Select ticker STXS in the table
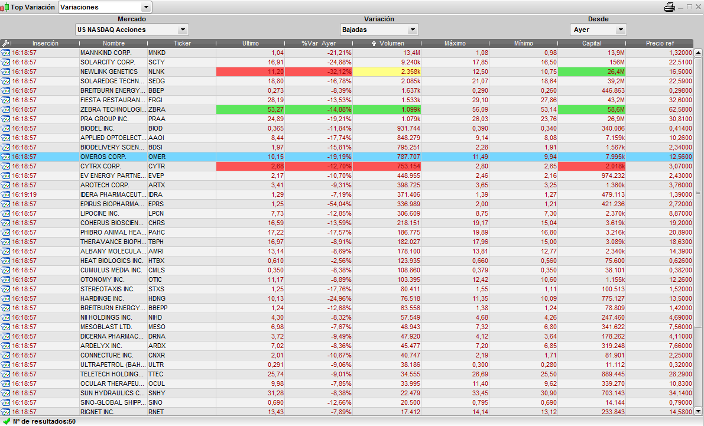Image resolution: width=704 pixels, height=426 pixels. 182,289
